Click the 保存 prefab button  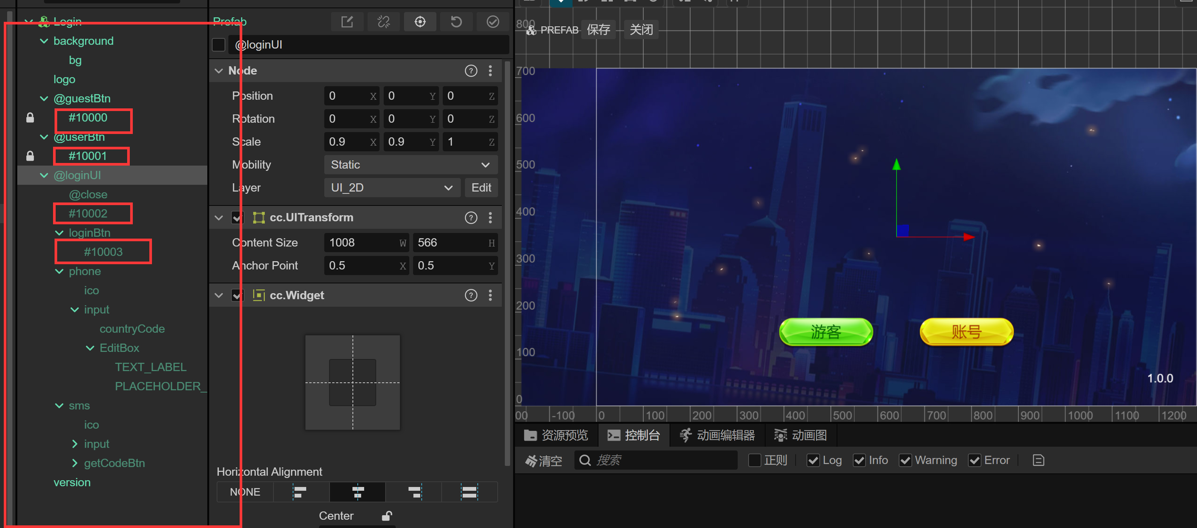[x=598, y=30]
